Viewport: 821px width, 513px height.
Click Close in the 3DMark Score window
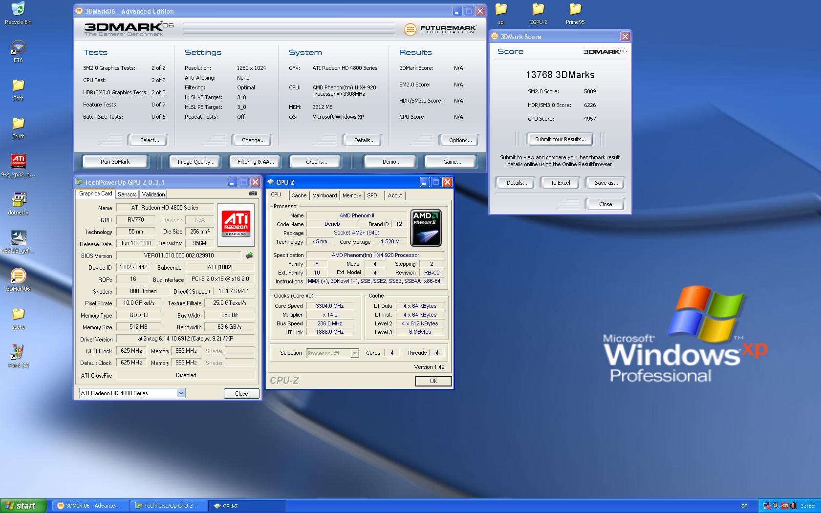605,204
